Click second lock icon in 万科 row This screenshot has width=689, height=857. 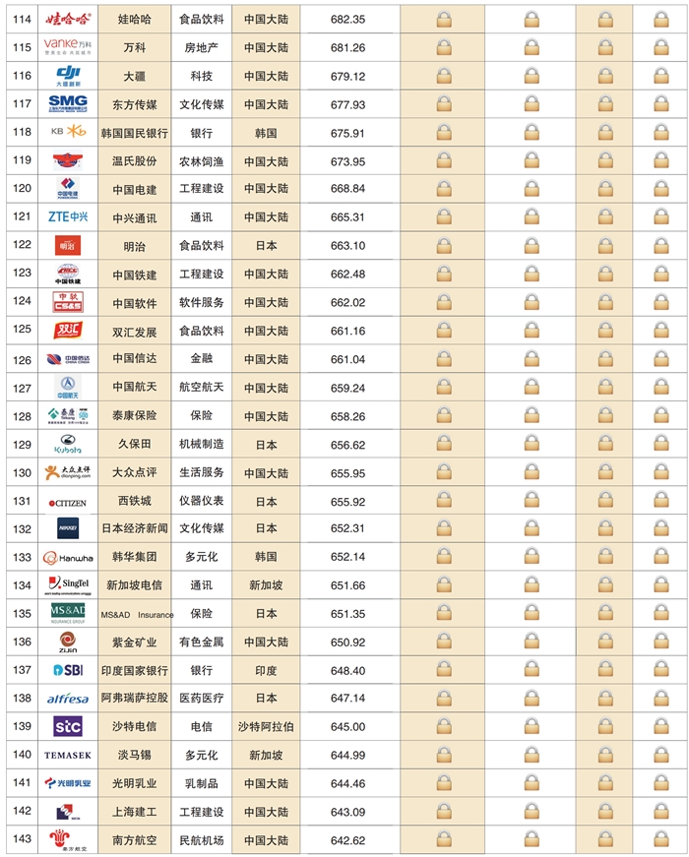coord(532,47)
